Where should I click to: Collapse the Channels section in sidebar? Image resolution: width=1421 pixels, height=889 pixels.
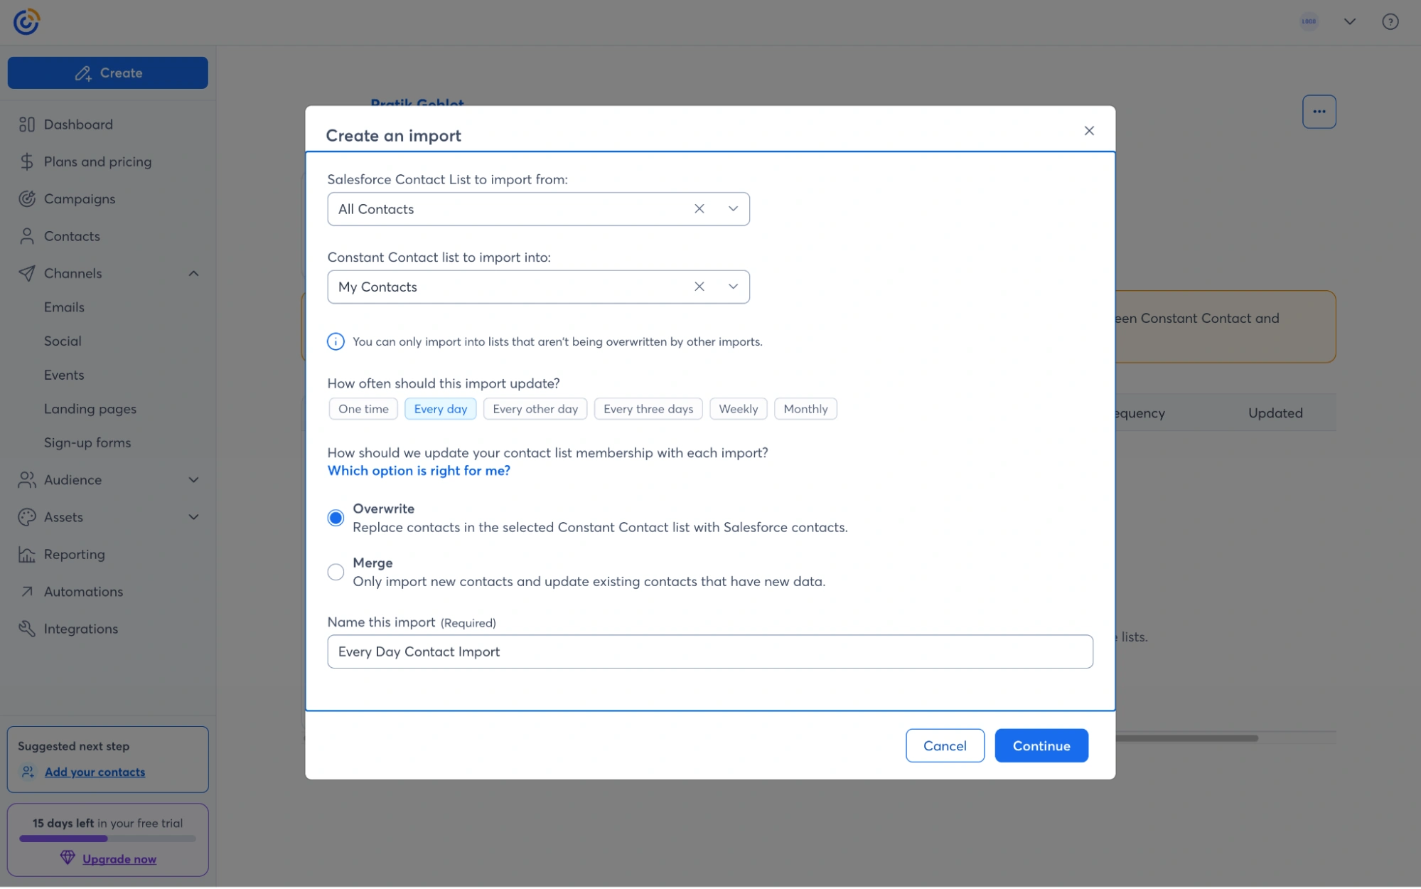[x=193, y=272]
